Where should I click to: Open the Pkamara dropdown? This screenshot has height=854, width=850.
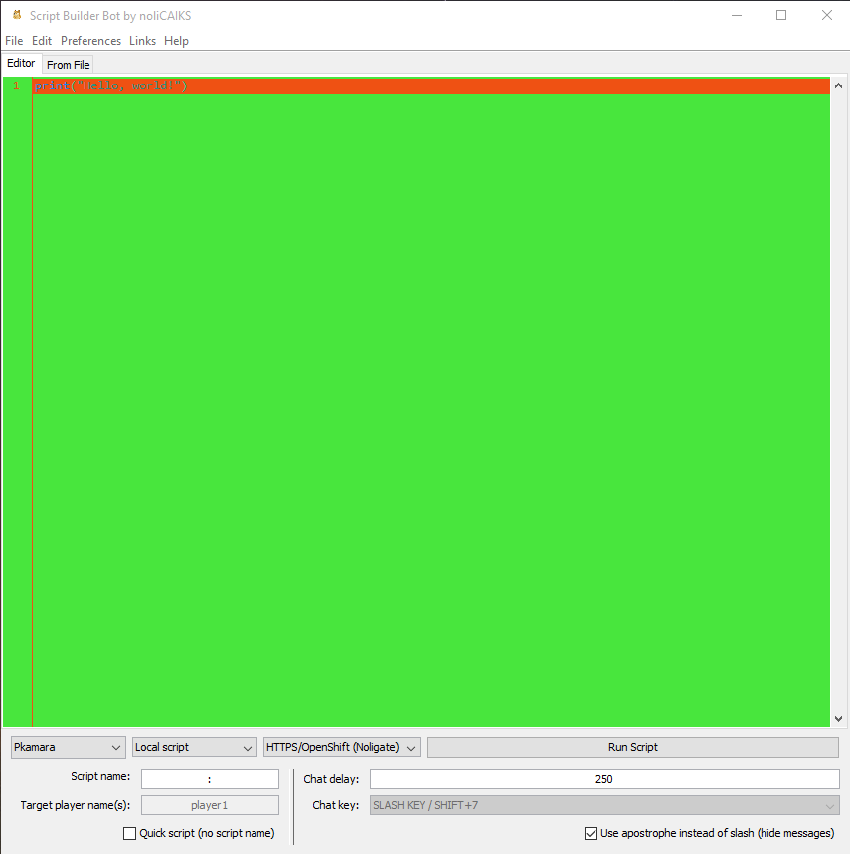click(x=68, y=747)
